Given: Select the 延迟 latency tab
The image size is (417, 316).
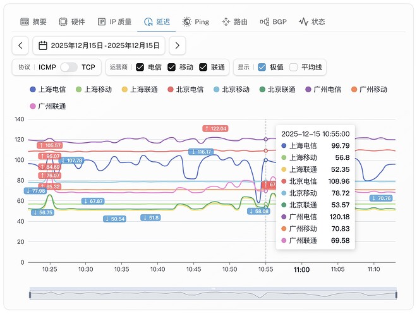Looking at the screenshot, I should pos(157,22).
